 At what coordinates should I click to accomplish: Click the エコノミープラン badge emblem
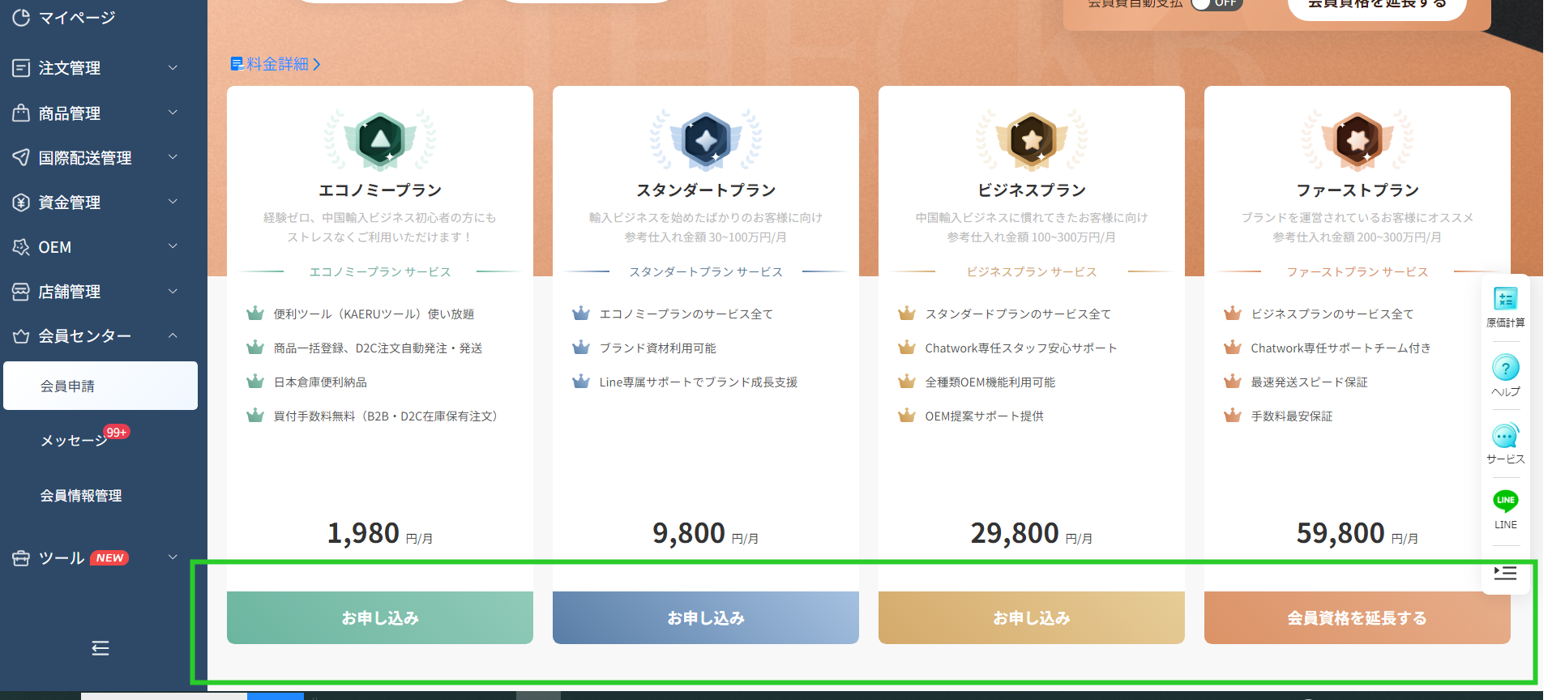(x=380, y=141)
